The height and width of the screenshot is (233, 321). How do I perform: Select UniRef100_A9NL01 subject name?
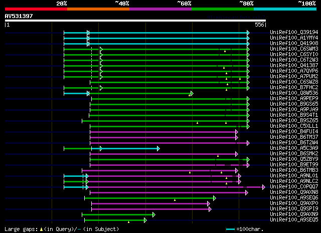point(294,176)
